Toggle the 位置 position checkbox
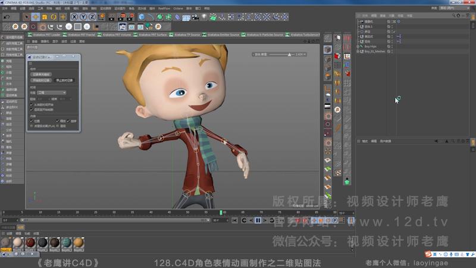Viewport: 476px width, 268px height. (x=32, y=121)
